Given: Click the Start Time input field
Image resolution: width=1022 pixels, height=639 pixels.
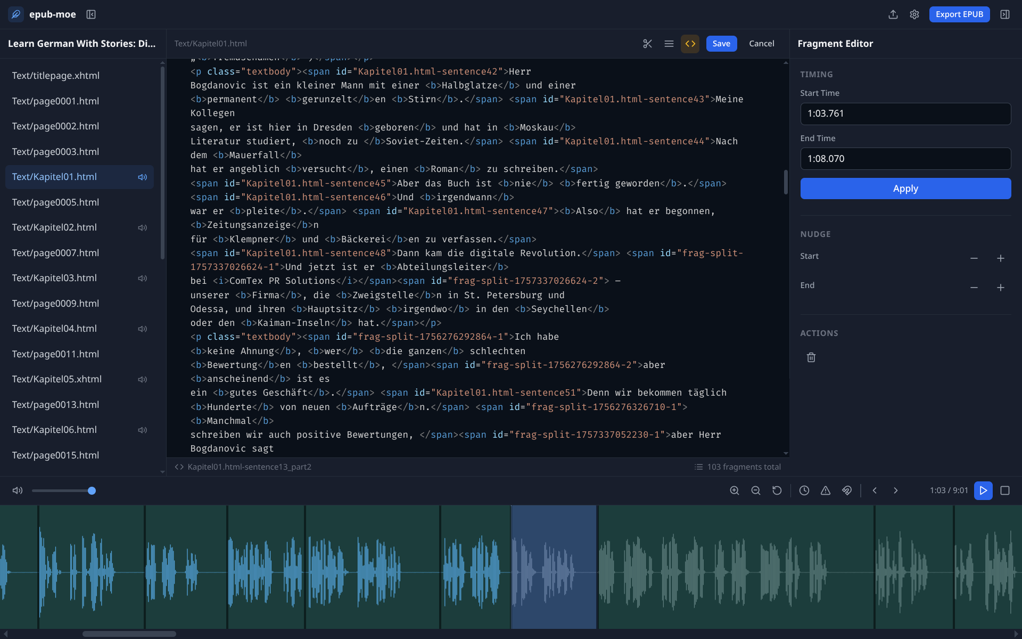Looking at the screenshot, I should coord(905,113).
